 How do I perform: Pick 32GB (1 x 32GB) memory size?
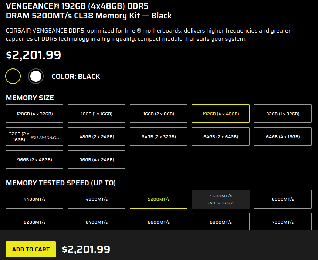point(283,114)
